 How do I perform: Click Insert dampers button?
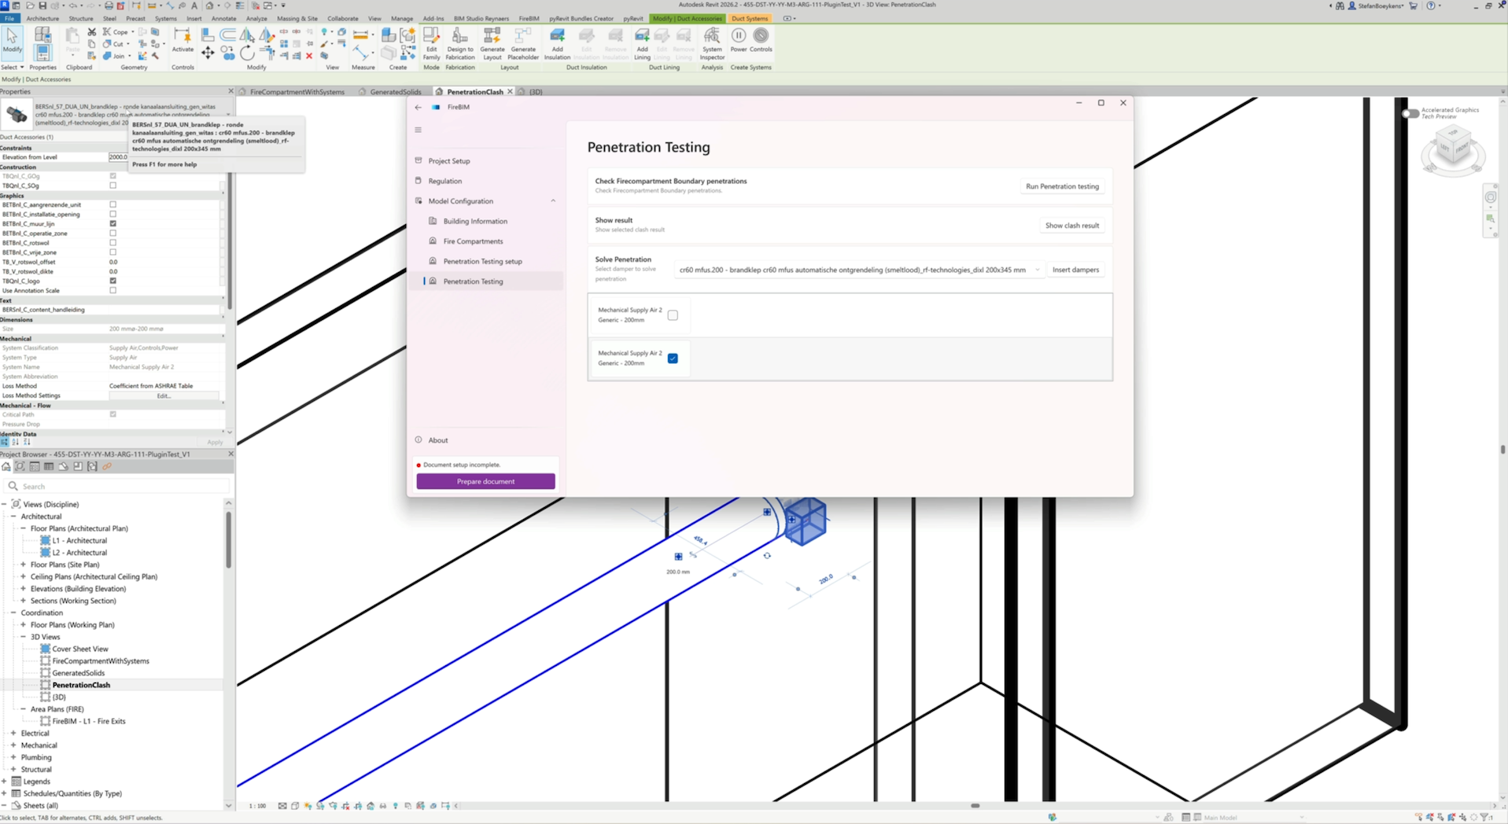(x=1075, y=270)
